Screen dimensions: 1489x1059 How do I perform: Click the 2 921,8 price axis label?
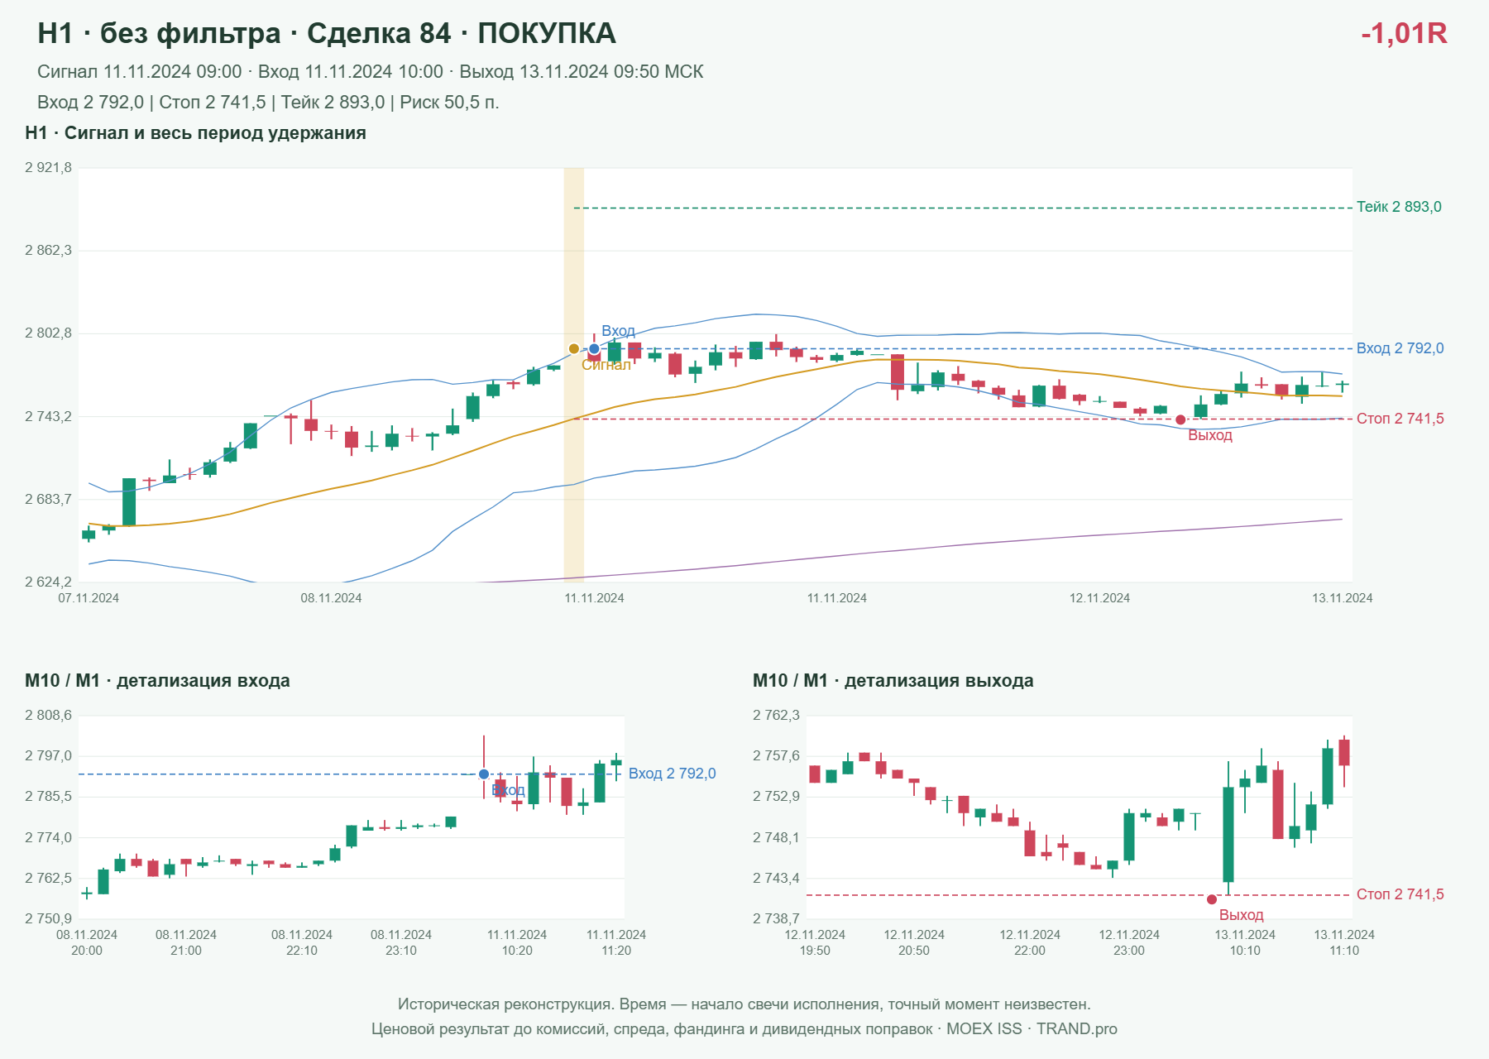click(49, 168)
